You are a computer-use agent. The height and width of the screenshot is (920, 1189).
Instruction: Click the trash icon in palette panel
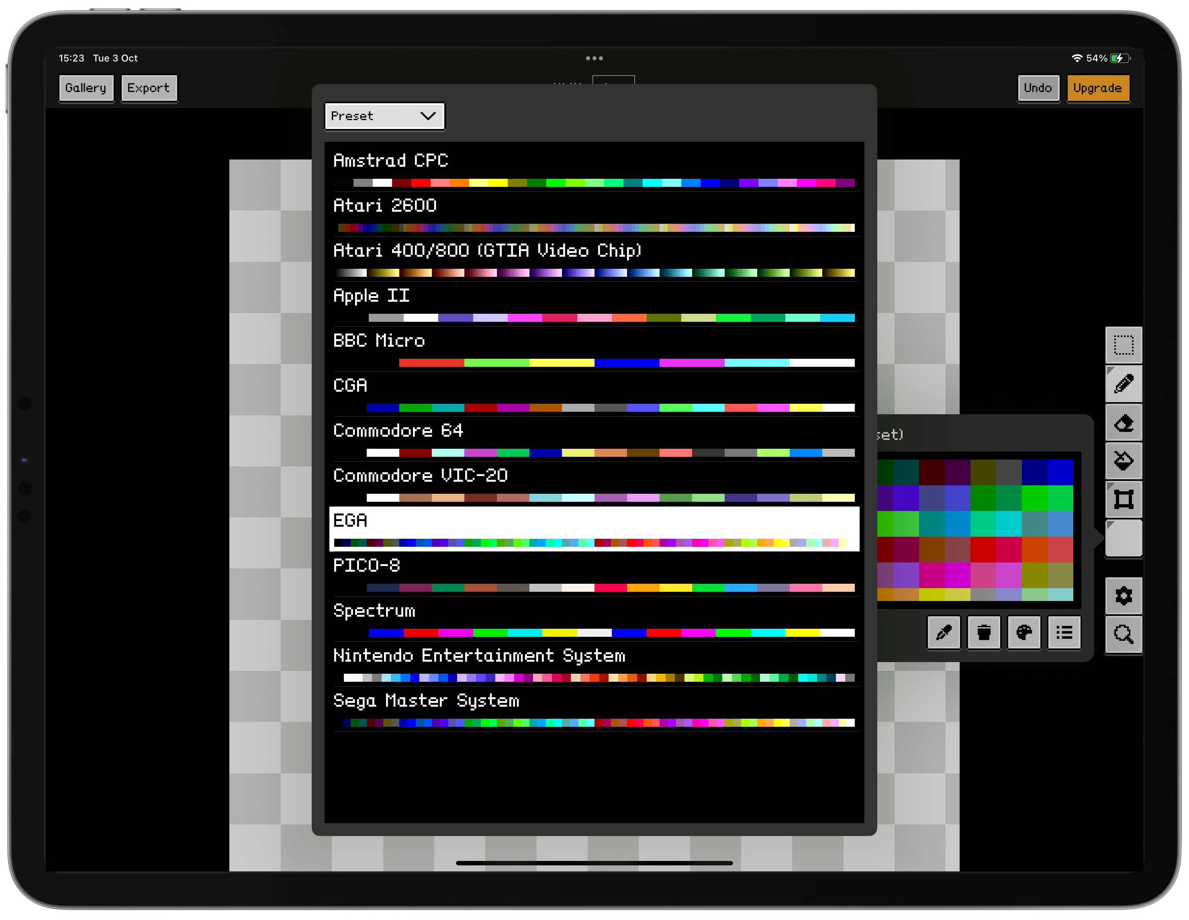[x=984, y=633]
